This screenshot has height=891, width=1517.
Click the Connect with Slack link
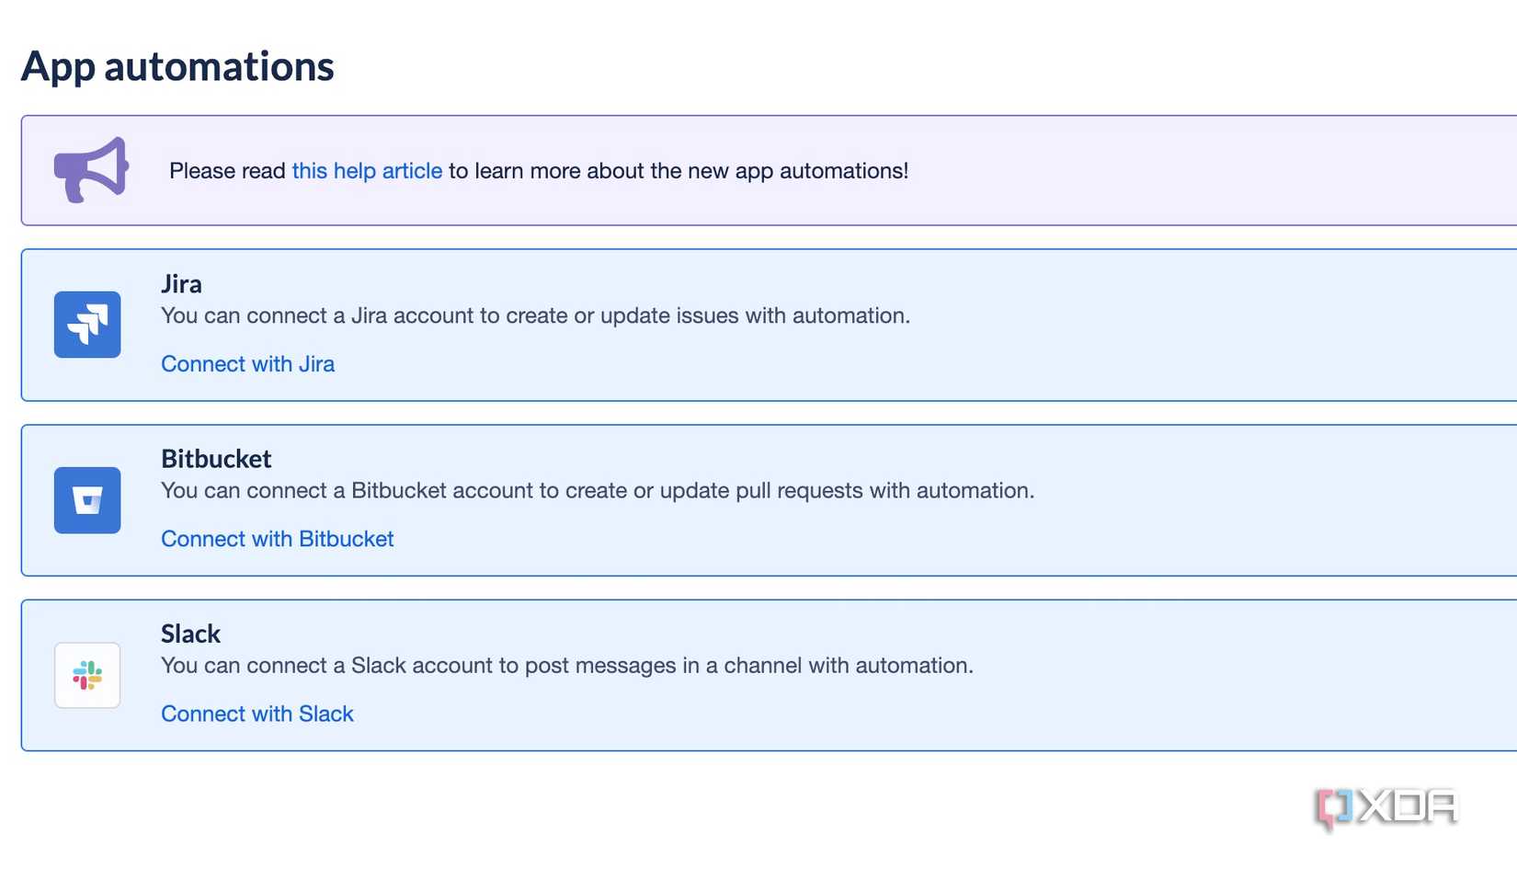coord(257,714)
